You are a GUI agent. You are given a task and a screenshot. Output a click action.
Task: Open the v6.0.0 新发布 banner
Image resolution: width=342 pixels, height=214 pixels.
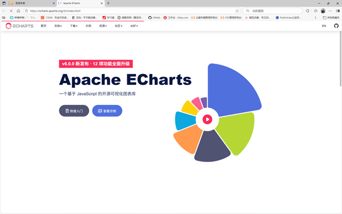[x=96, y=64]
